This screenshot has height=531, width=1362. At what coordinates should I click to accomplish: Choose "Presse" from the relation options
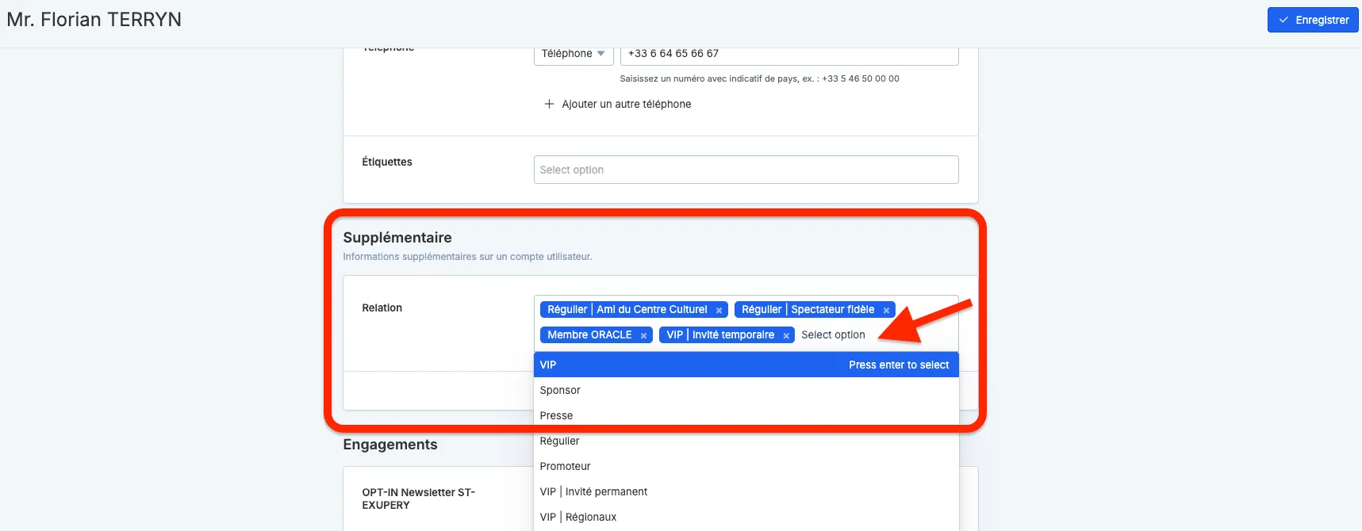coord(746,415)
